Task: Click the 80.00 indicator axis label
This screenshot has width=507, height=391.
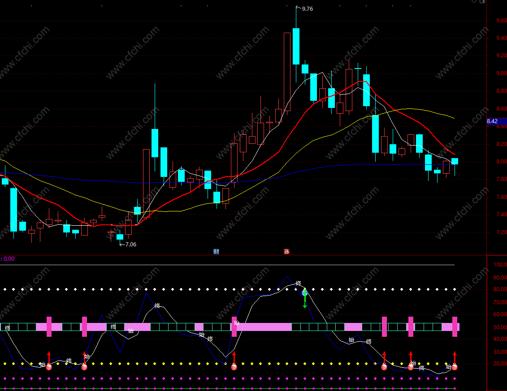Action: [x=500, y=289]
